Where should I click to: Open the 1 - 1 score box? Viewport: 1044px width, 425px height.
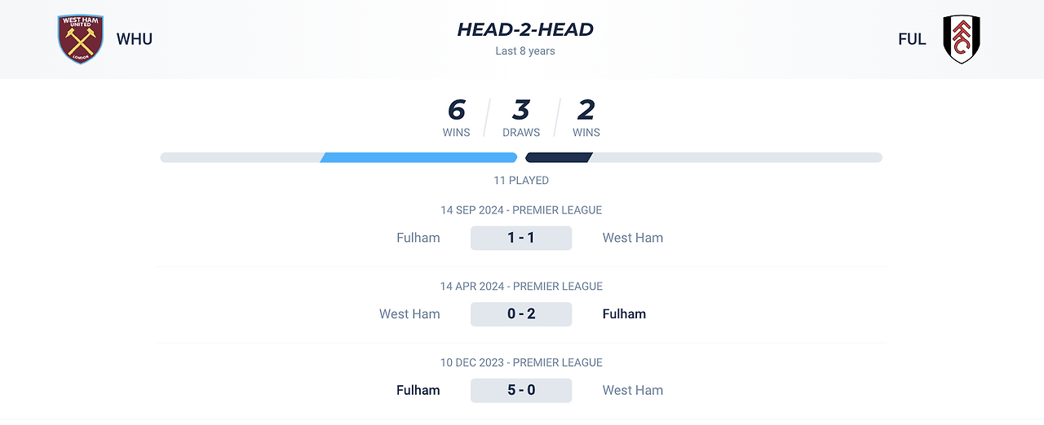pos(521,238)
